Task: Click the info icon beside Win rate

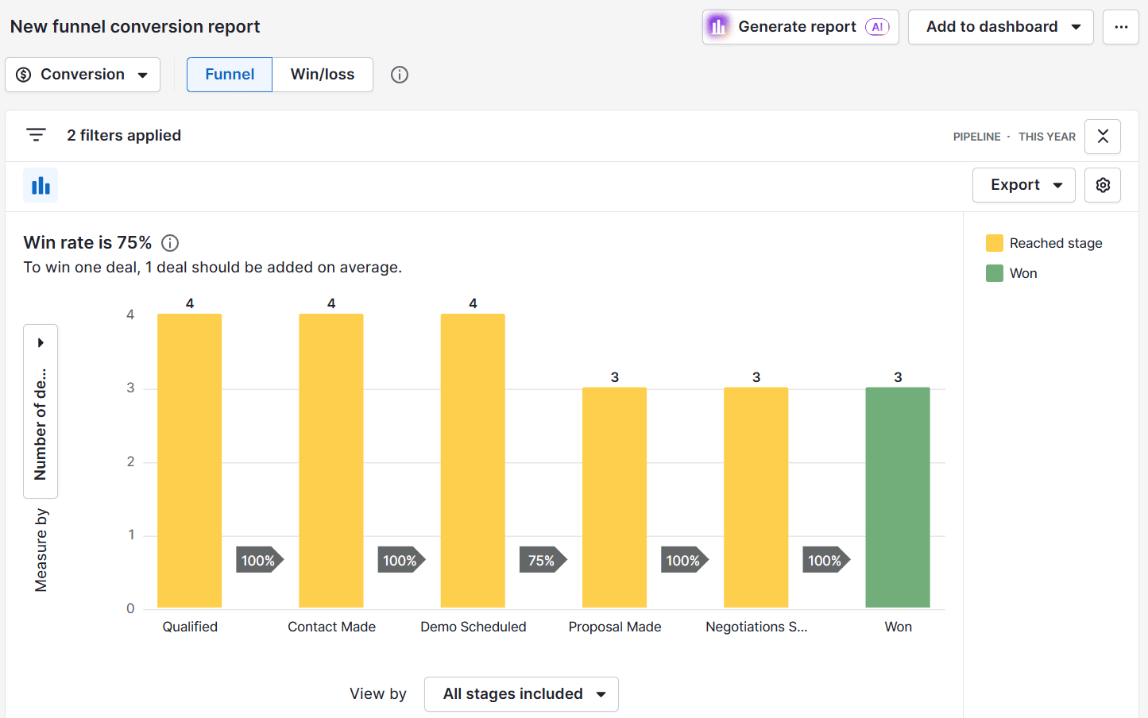Action: pos(169,243)
